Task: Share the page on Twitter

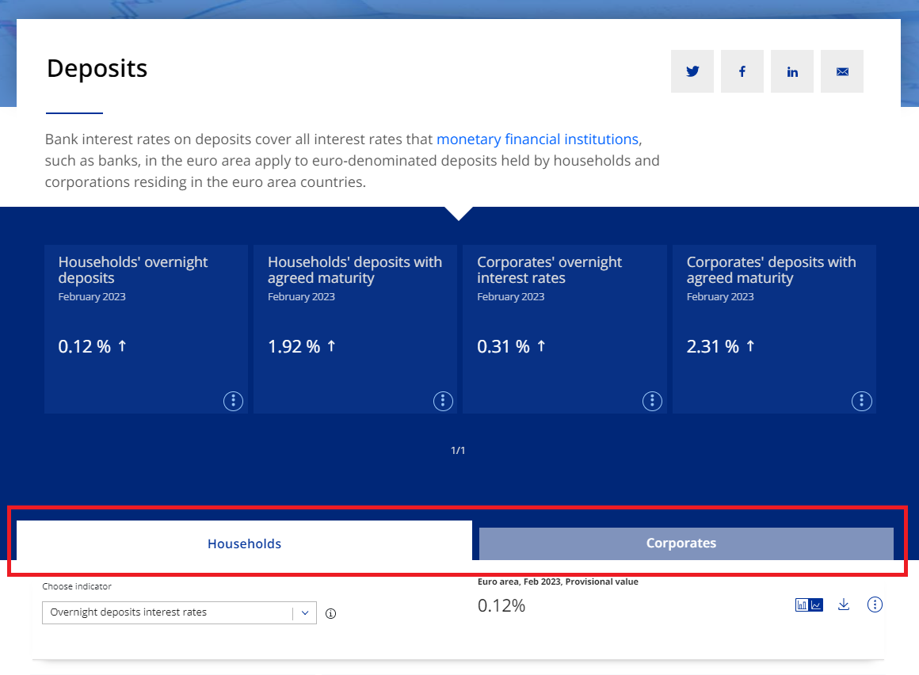Action: [692, 71]
